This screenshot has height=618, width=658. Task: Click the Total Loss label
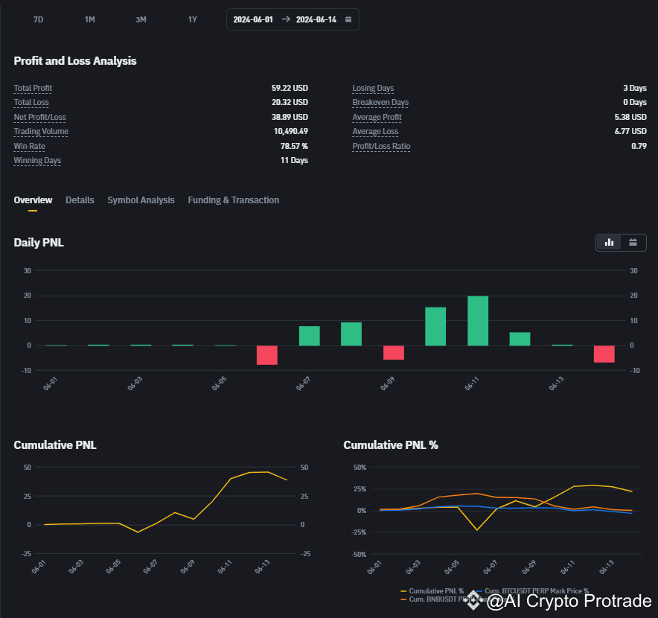31,102
